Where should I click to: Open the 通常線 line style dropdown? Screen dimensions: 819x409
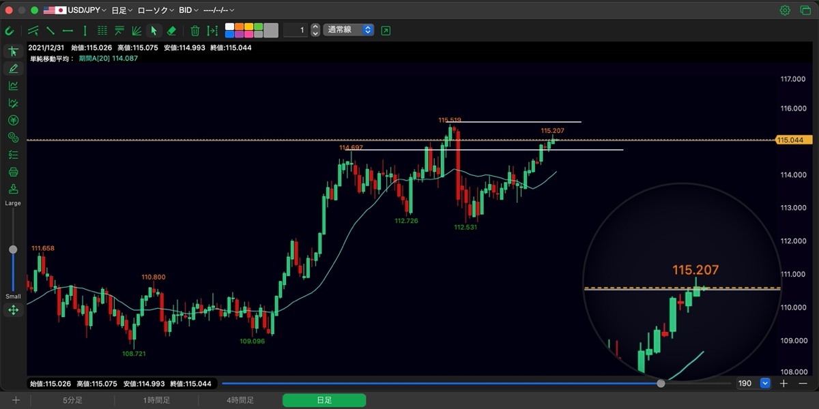pos(349,31)
